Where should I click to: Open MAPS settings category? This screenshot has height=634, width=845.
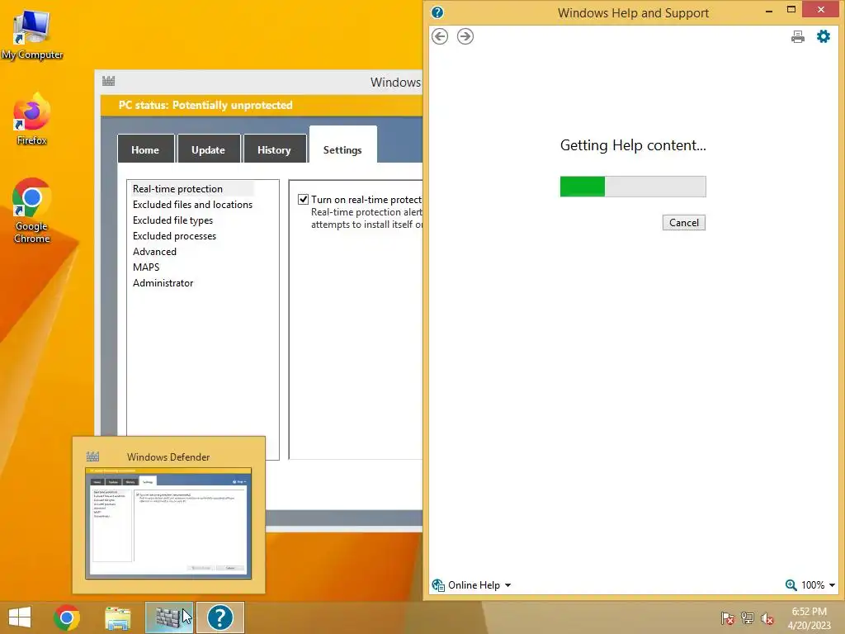pos(146,267)
